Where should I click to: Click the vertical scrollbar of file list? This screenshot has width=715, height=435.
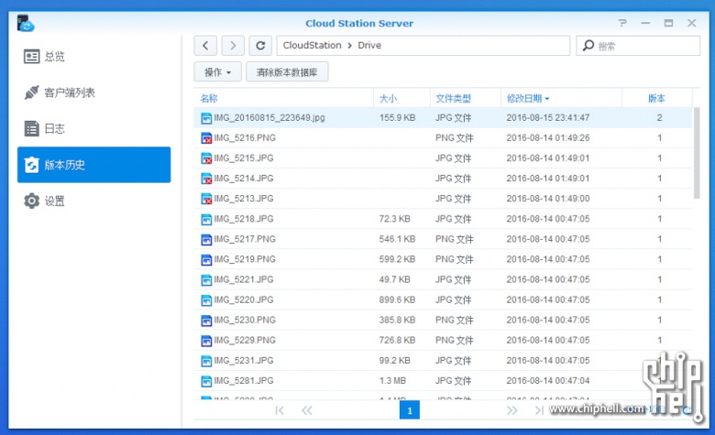pyautogui.click(x=697, y=153)
